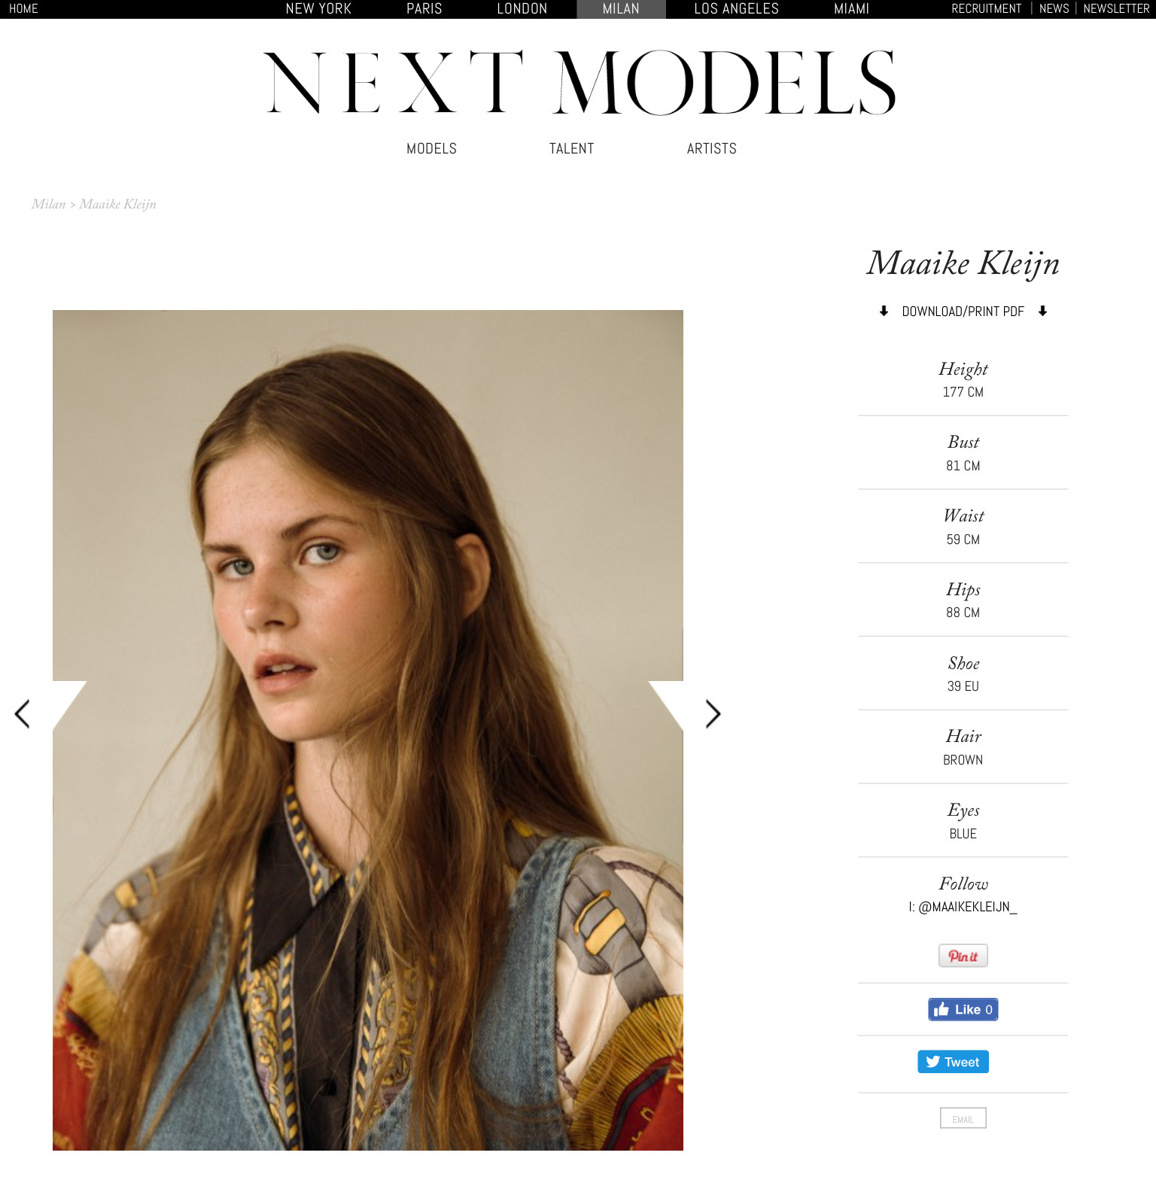The height and width of the screenshot is (1183, 1156).
Task: Click the left download arrow beside Download/Print PDF
Action: point(884,311)
